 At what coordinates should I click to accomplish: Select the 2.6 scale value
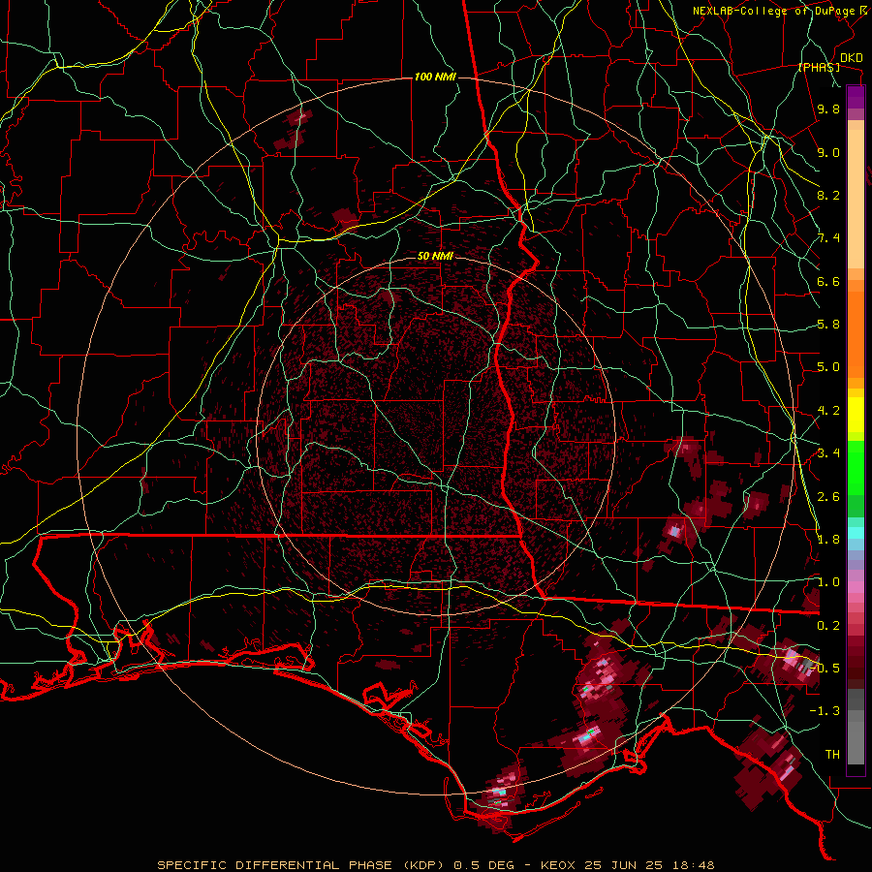pos(828,497)
